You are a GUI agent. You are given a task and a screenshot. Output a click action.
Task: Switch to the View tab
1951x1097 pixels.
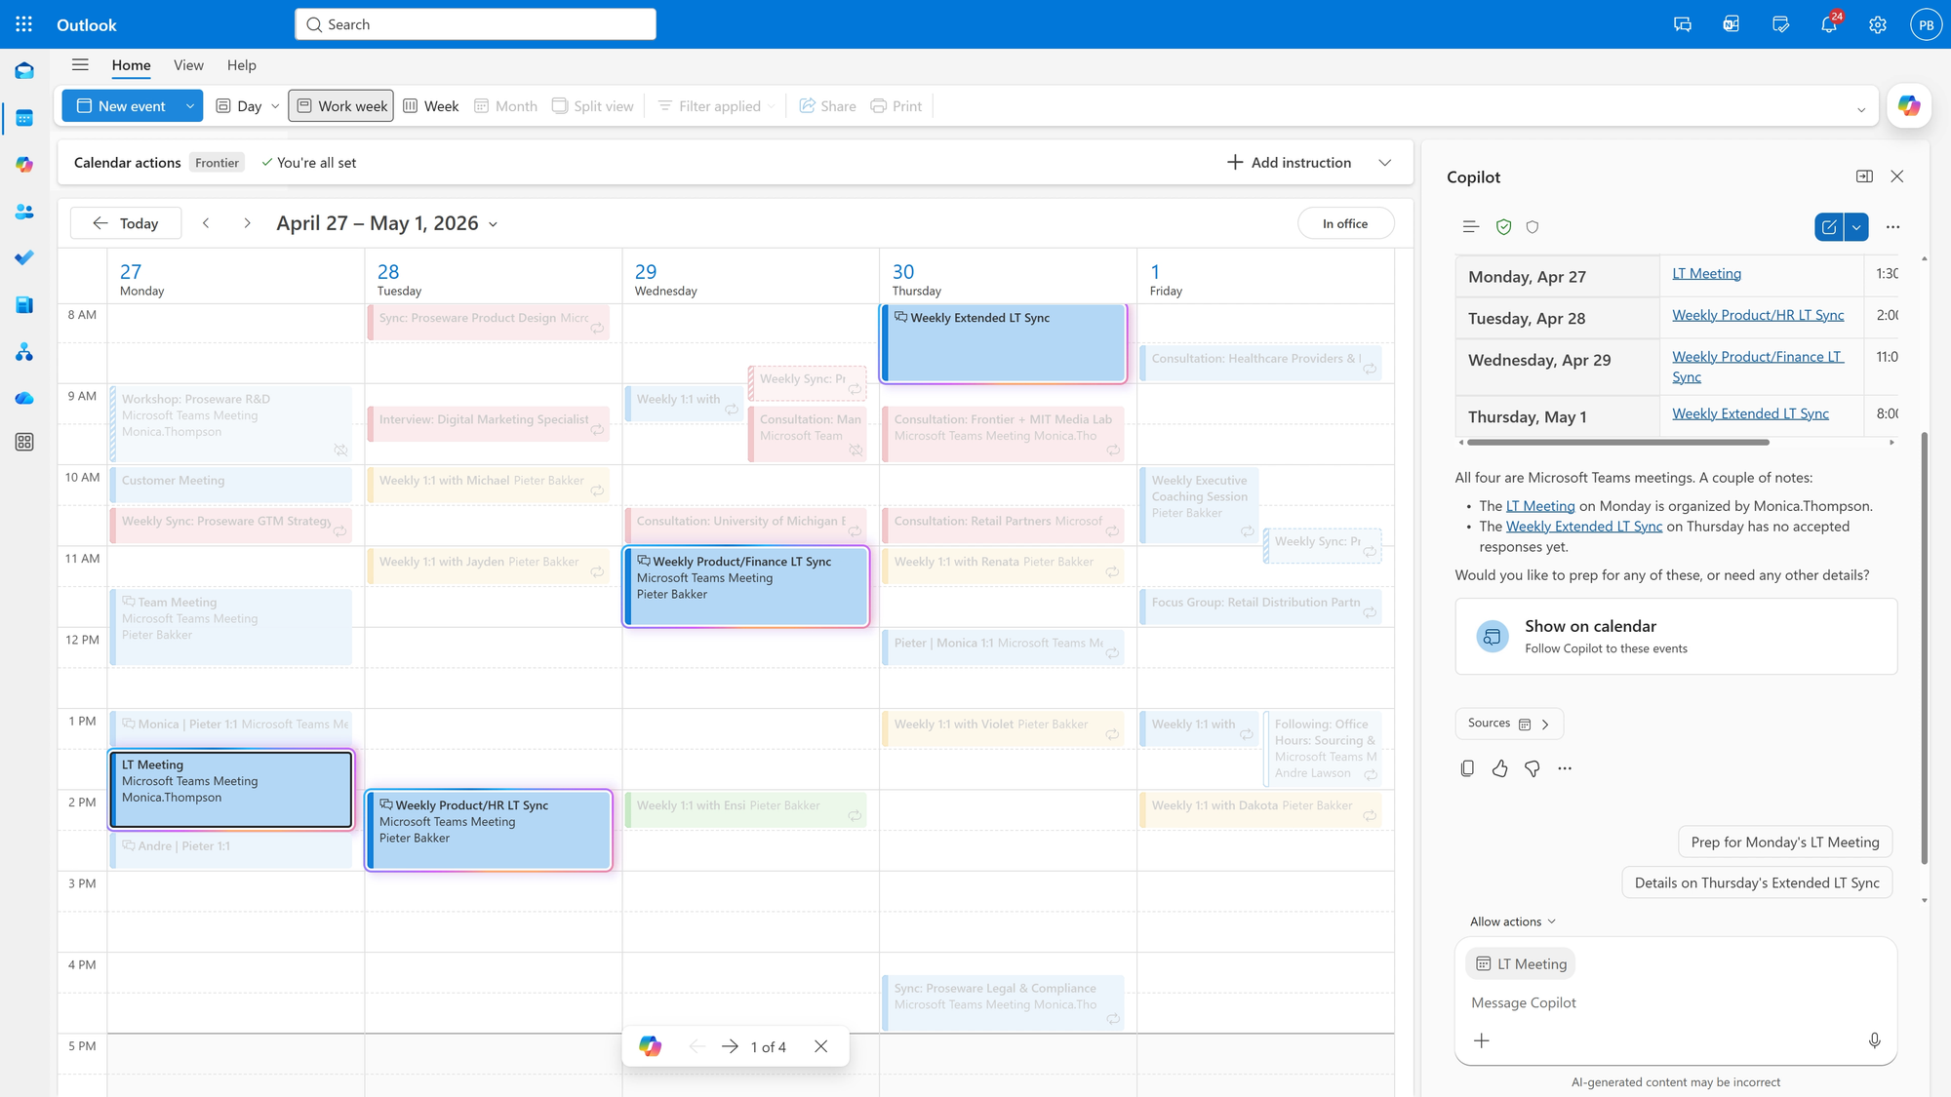coord(188,65)
